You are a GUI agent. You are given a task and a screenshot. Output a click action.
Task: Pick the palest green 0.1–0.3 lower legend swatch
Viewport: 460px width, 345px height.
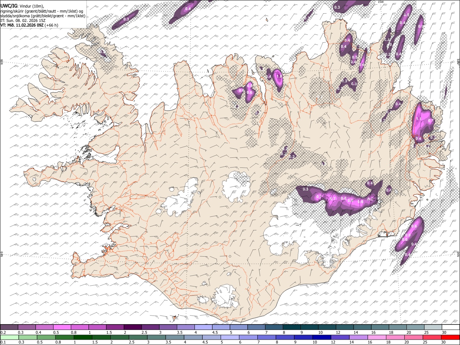(9, 337)
